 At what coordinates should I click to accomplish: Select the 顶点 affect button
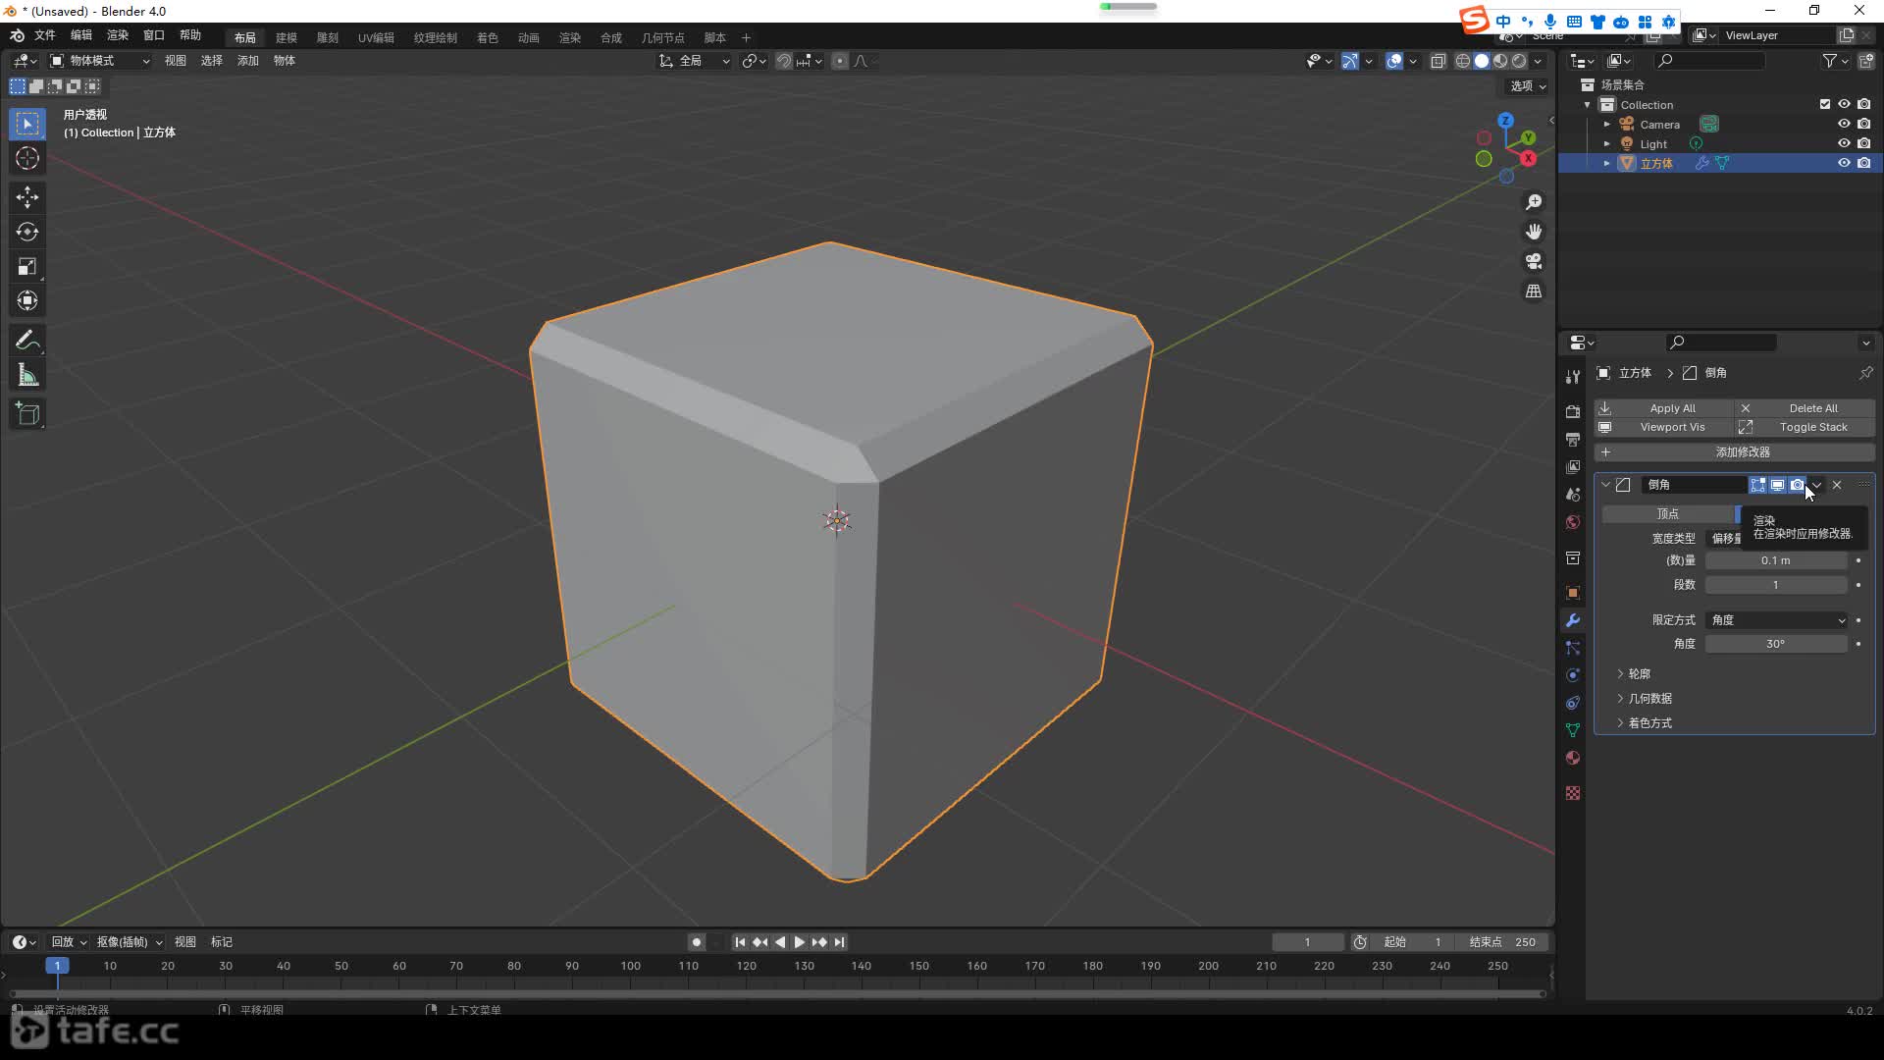[x=1668, y=514]
